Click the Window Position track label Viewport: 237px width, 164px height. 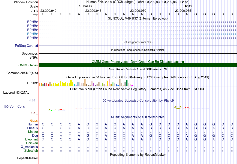(26, 2)
